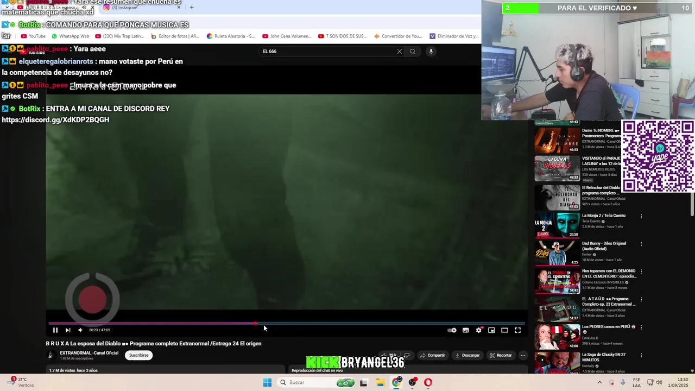
Task: Mute the video volume speaker icon
Action: (x=80, y=330)
